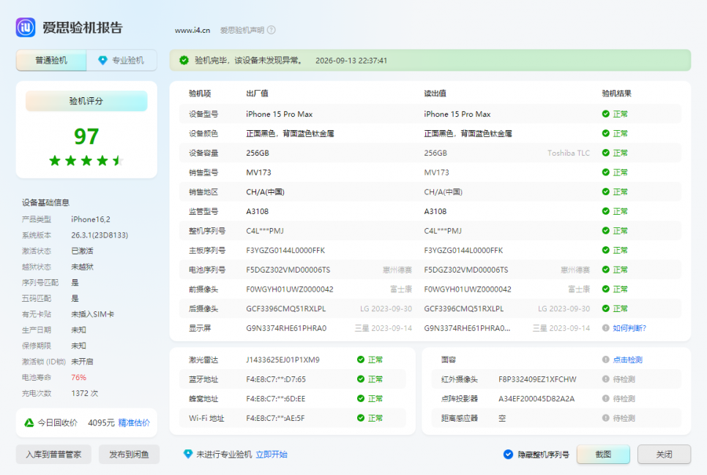
Task: Click 立即开始 to start professional check
Action: [272, 455]
